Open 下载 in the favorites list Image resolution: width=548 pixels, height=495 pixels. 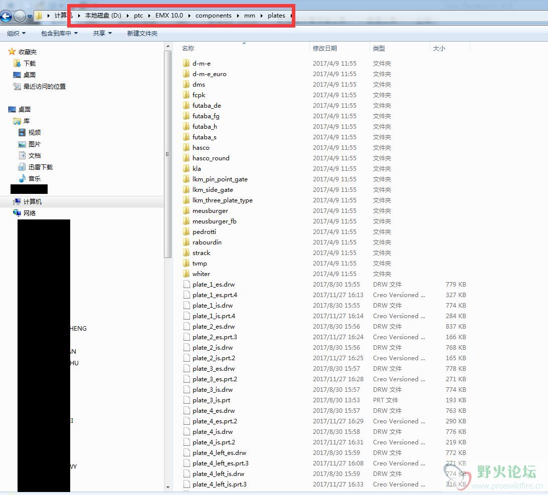coord(30,63)
